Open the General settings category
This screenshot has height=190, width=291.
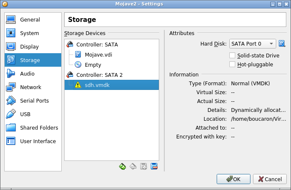tap(30, 20)
